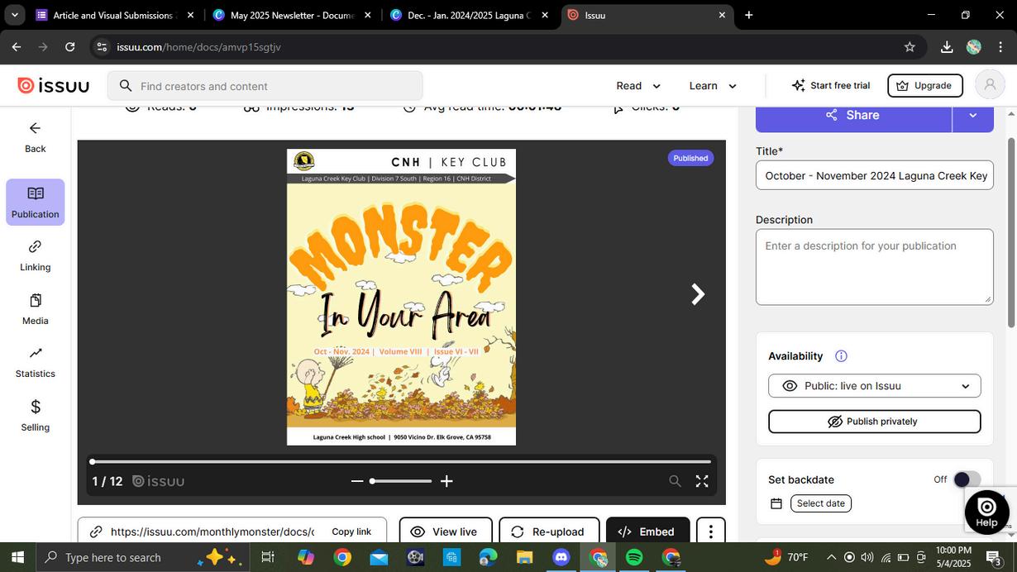
Task: Click Start free trial
Action: [830, 85]
